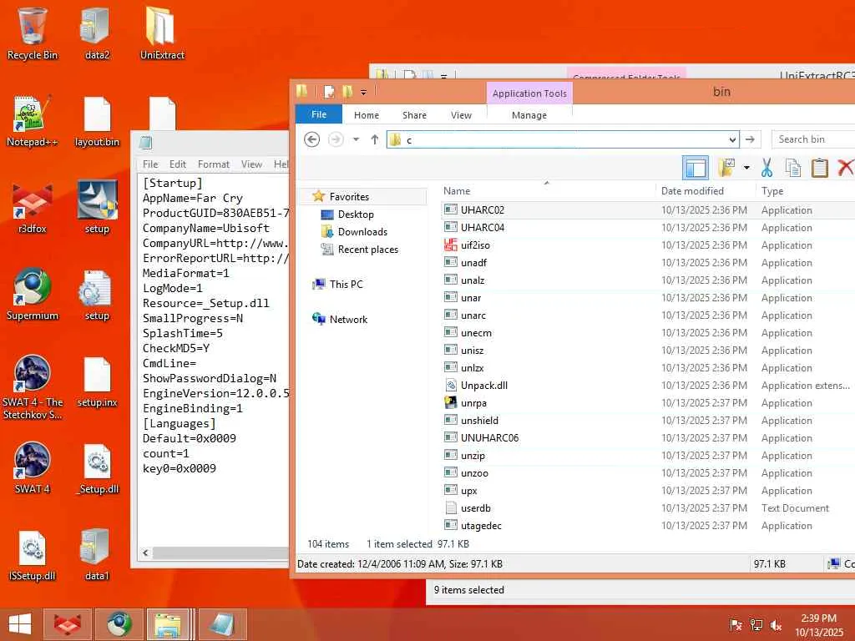Select This PC in navigation pane
This screenshot has width=855, height=641.
click(x=346, y=284)
